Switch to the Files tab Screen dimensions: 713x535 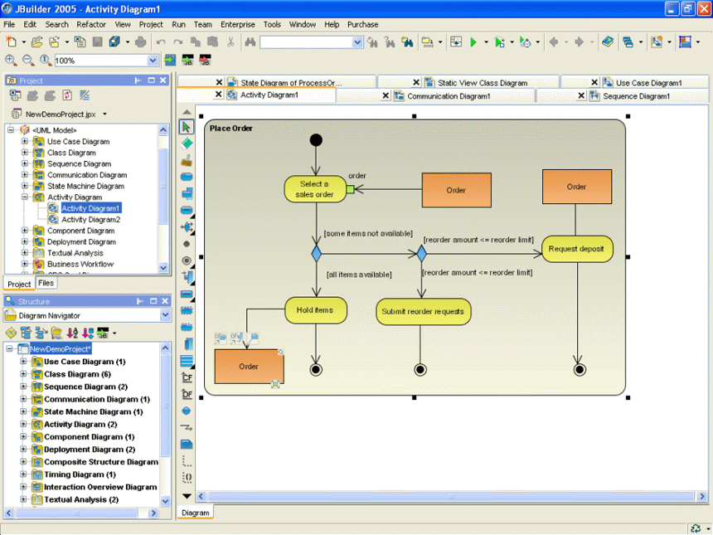click(46, 283)
